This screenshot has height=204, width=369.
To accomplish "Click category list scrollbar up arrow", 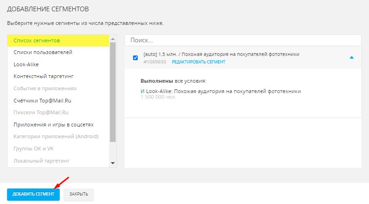I will tap(113, 39).
